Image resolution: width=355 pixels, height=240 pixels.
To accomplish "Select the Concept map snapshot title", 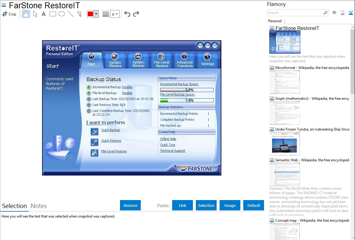I will [312, 220].
